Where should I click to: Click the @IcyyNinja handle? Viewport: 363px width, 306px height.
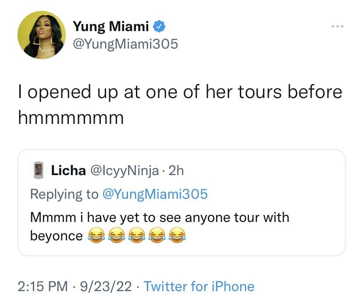point(125,171)
